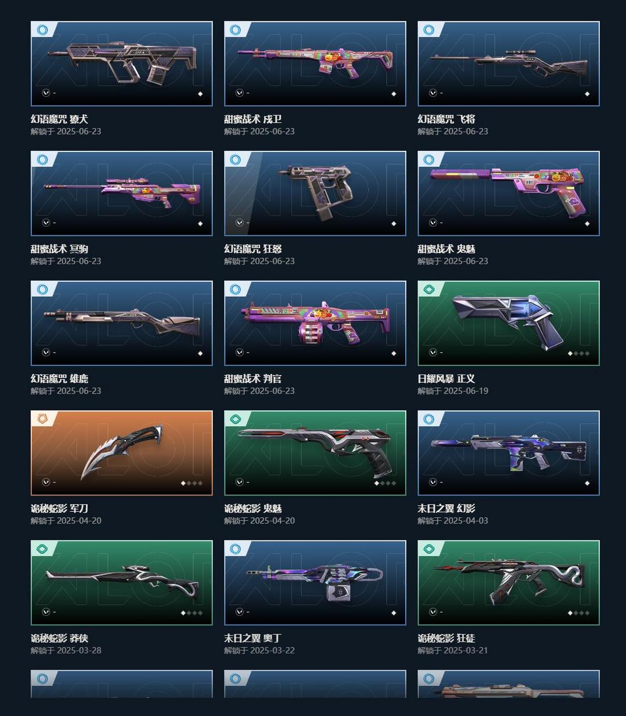Select the level dots on 诡秘蛇影 鬼魅 card
Screen dimensions: 626x716
pos(385,483)
